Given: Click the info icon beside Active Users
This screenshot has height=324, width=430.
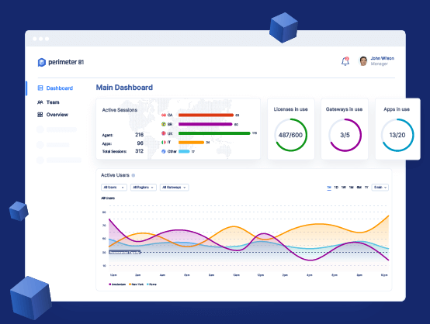Looking at the screenshot, I should pos(134,175).
